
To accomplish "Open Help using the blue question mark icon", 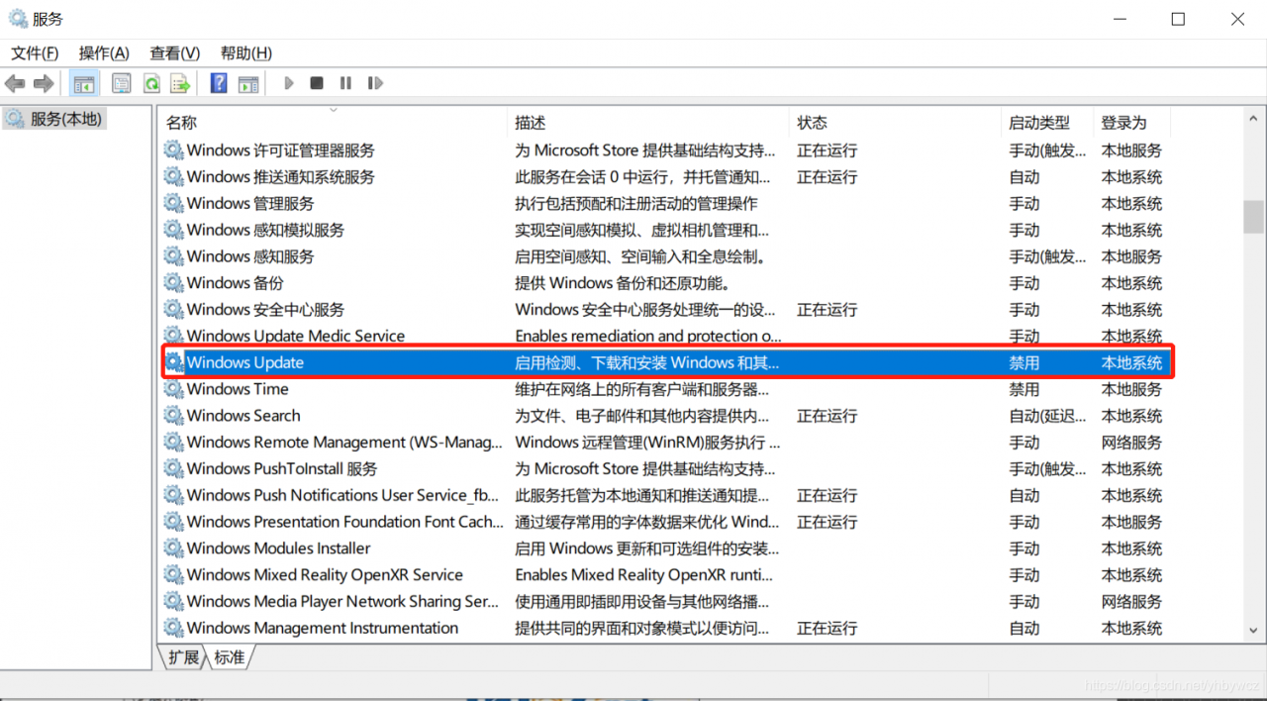I will (219, 84).
